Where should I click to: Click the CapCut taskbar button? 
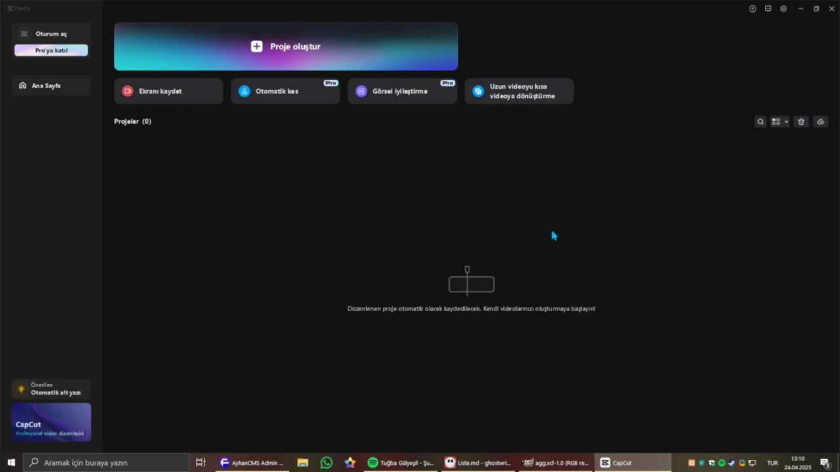pyautogui.click(x=633, y=463)
